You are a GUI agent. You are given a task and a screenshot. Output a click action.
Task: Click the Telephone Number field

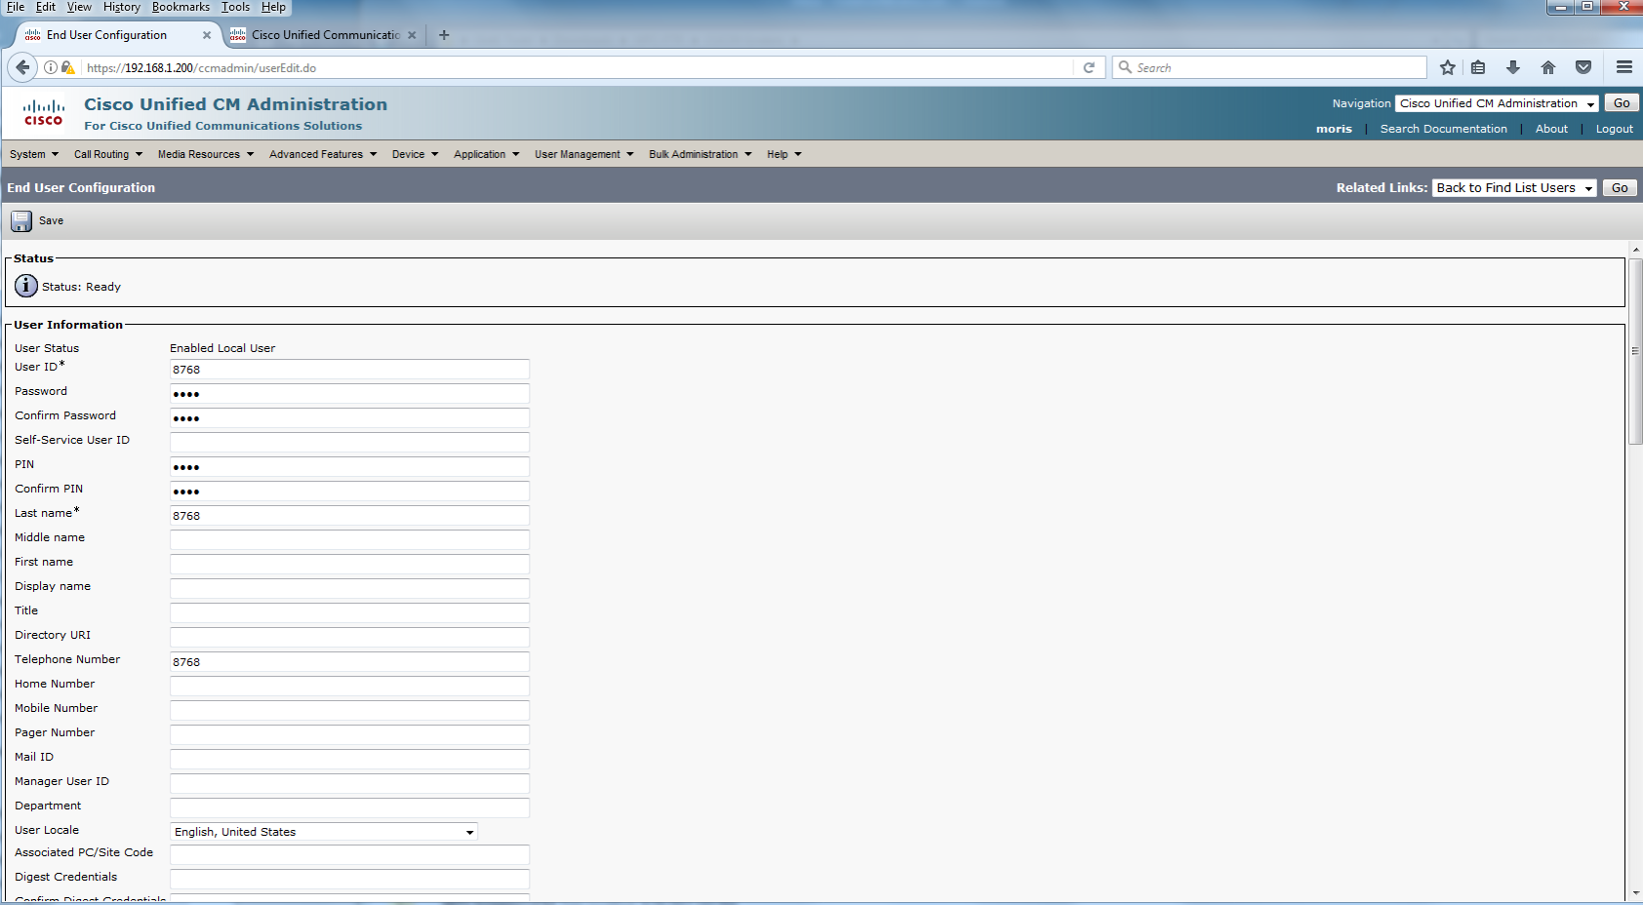pos(349,662)
